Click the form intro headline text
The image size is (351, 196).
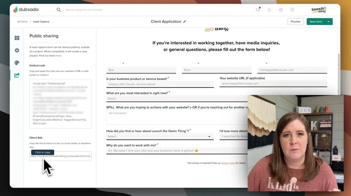216,46
